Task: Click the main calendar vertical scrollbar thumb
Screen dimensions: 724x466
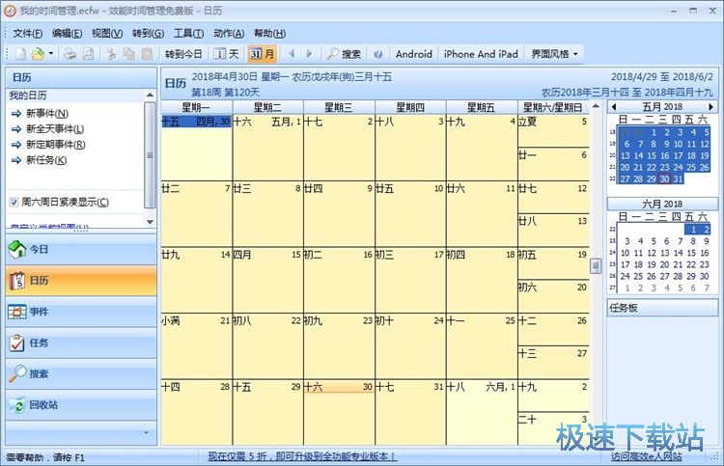Action: pyautogui.click(x=596, y=265)
